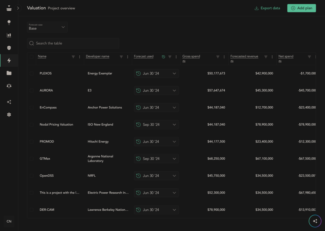This screenshot has height=231, width=325.
Task: Click the Add plan button
Action: (301, 8)
